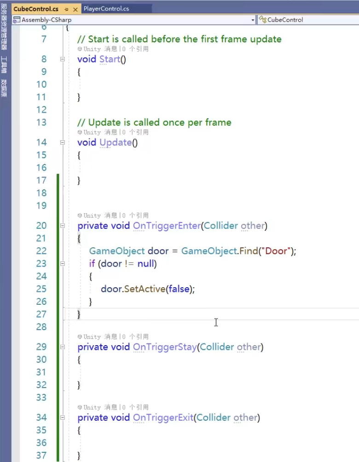Open the Assembly-CSharp project dropdown

(253, 20)
